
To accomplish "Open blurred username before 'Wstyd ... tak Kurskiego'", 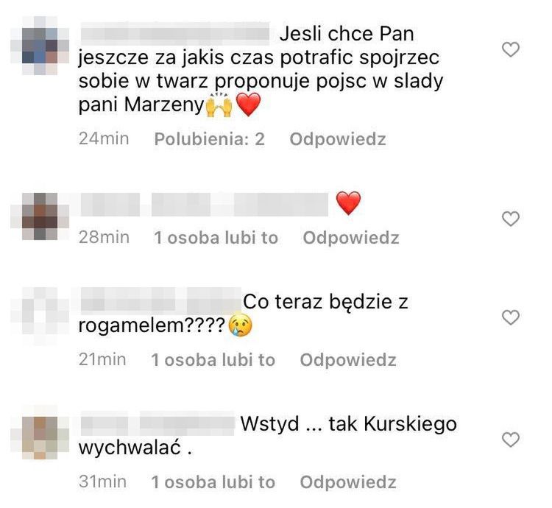I will [158, 423].
